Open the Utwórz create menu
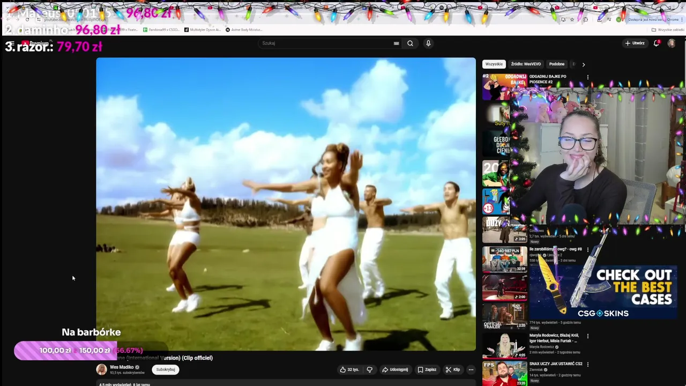The image size is (686, 386). click(x=635, y=43)
